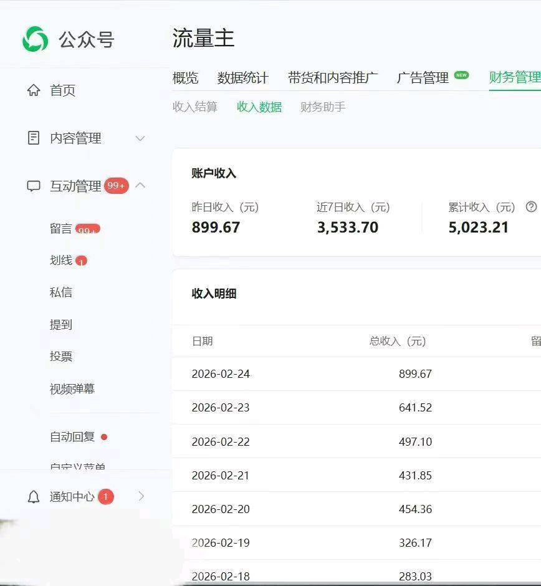Open 私信 in the sidebar

coord(60,292)
